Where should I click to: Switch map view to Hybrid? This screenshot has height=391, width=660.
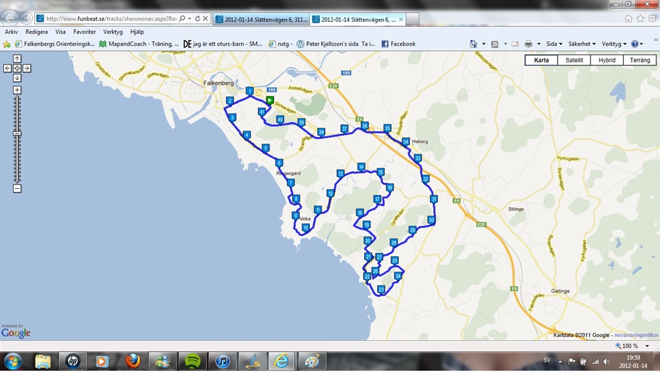607,61
